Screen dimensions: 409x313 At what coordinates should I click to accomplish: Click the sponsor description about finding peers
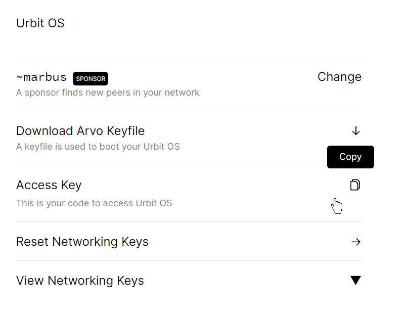coord(108,93)
